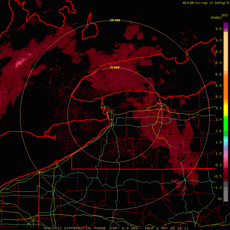230x230 pixels.
Task: Click the 100 NMI range ring label
Action: 115,20
